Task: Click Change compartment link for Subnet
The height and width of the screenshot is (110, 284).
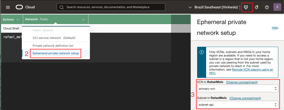Action: click(x=245, y=98)
